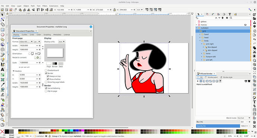Select the Star polygon tool

pos(3,40)
